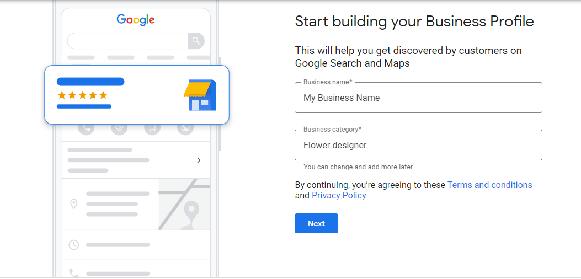
Task: Open the Privacy Policy link
Action: click(x=339, y=195)
